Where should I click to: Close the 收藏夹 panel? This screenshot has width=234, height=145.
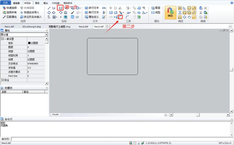47,88
